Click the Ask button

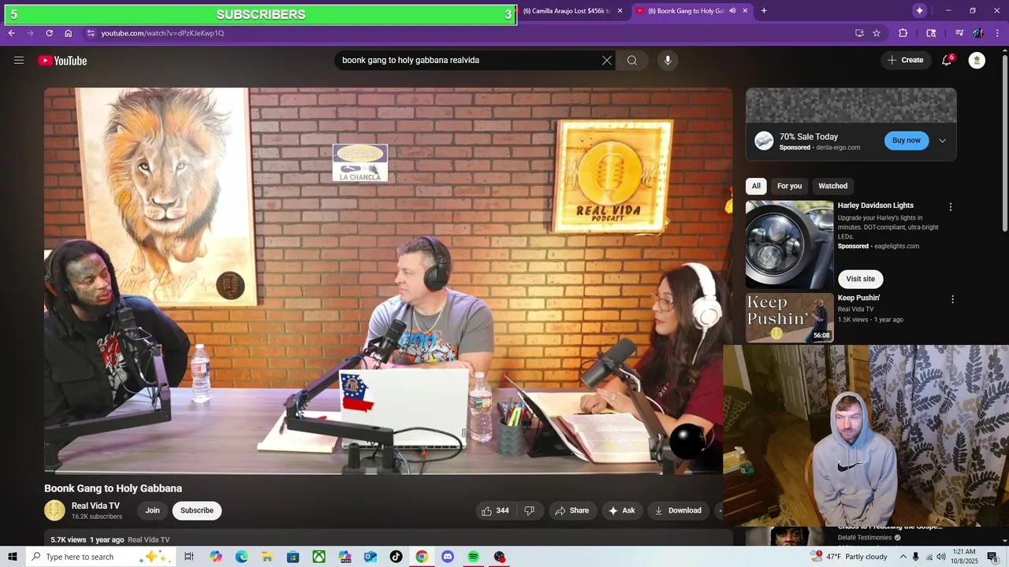pyautogui.click(x=621, y=510)
